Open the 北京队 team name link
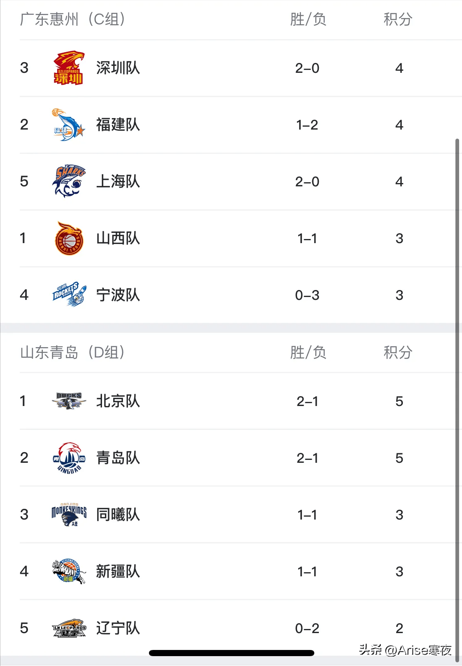 (x=118, y=401)
